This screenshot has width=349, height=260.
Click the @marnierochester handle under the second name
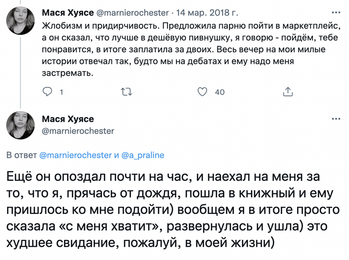[x=78, y=131]
